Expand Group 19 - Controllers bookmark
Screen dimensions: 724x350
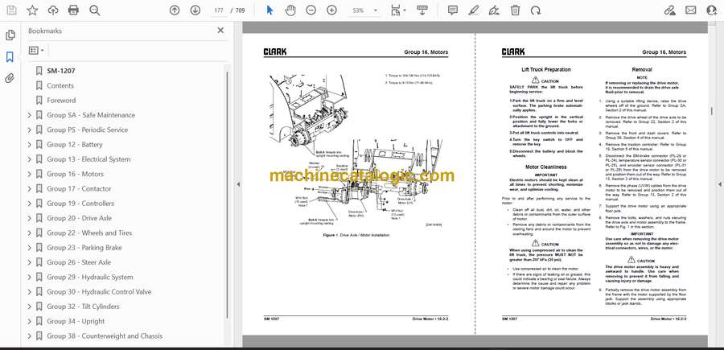[30, 204]
